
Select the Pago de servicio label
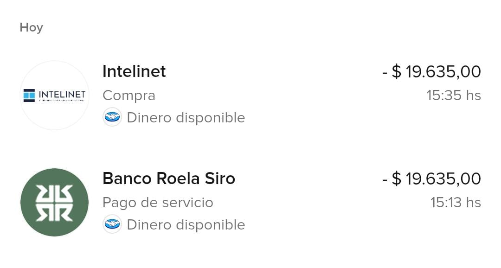pyautogui.click(x=158, y=203)
